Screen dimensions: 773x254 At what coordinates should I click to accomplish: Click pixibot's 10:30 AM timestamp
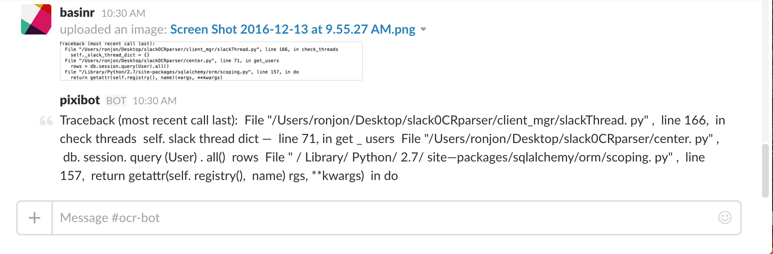(x=155, y=101)
